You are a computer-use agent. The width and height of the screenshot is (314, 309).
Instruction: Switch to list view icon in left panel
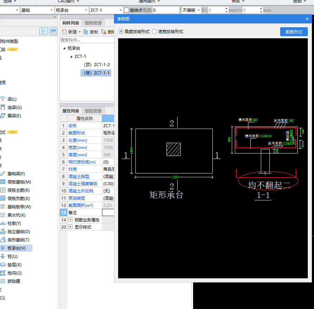click(44, 31)
